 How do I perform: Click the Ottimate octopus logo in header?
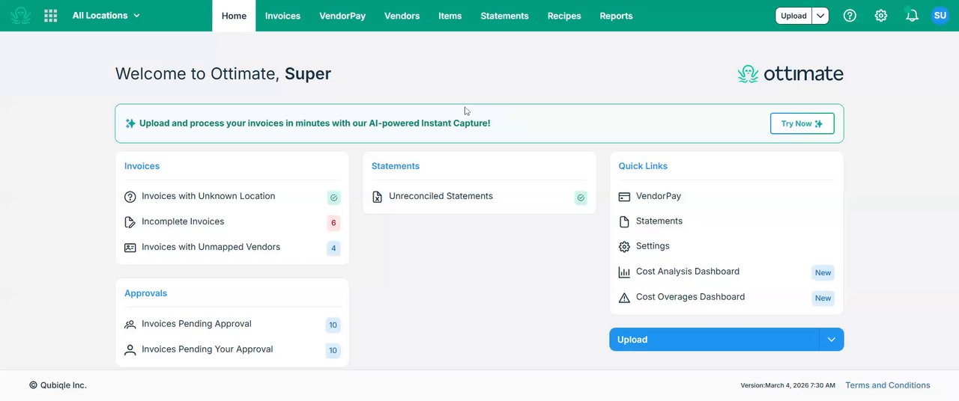tap(21, 16)
